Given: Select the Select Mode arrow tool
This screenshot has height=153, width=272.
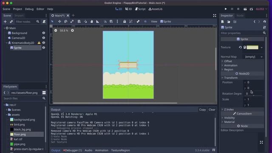Looking at the screenshot, I should tap(52, 22).
